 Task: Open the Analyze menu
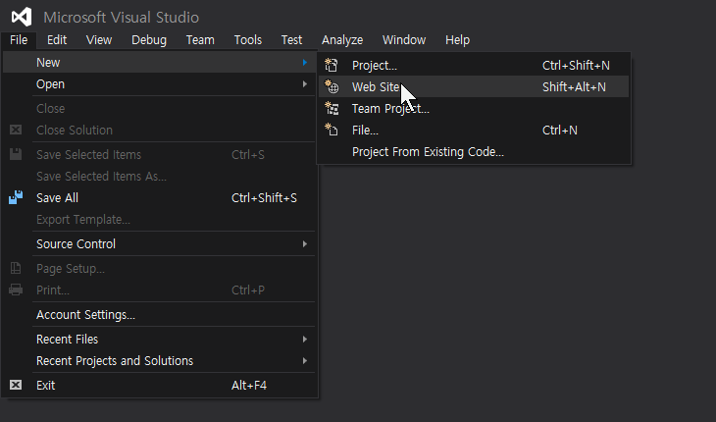pos(342,40)
